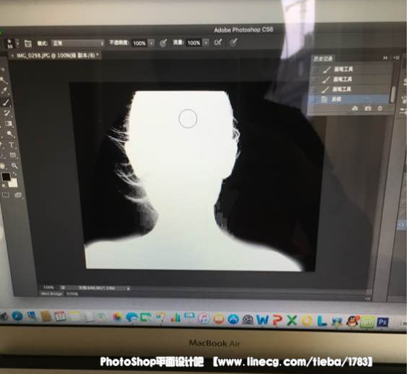This screenshot has height=374, width=409.
Task: Select the Quick Selection wand tool
Action: [x=4, y=80]
